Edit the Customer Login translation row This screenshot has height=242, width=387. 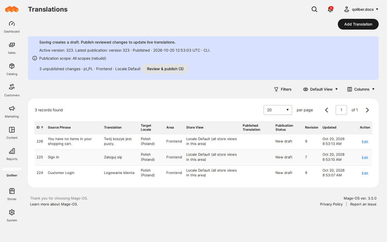coord(365,173)
